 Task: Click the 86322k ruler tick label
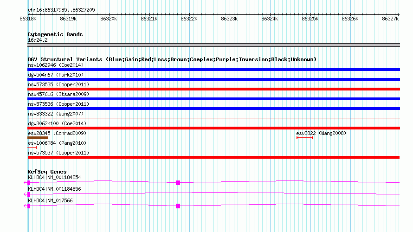pos(189,19)
